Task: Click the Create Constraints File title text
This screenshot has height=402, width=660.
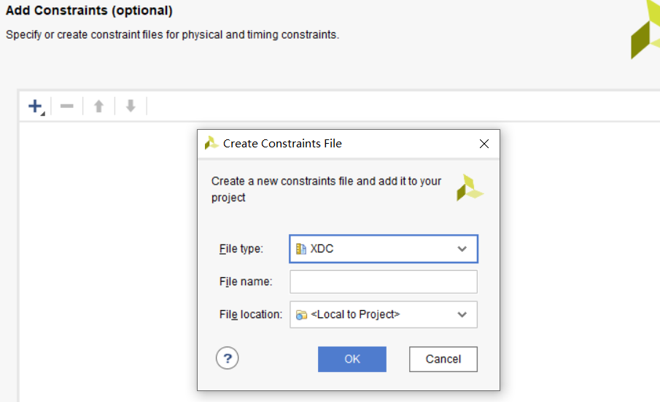Action: tap(282, 144)
